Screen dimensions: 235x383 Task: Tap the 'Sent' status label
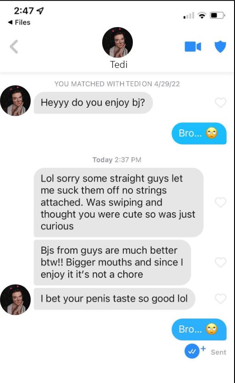tap(219, 352)
